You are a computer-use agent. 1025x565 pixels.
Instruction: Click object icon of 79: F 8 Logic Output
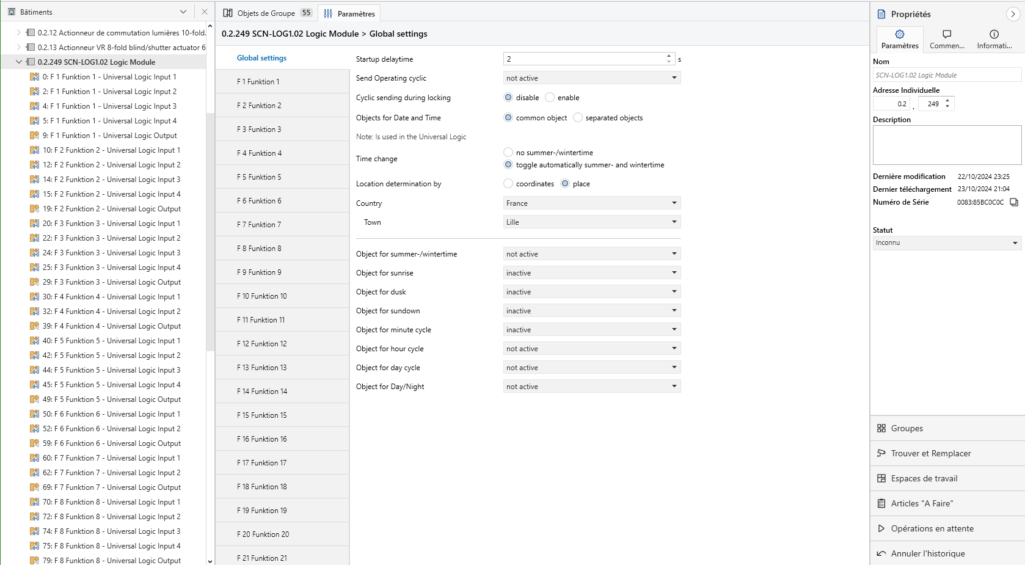click(x=35, y=560)
